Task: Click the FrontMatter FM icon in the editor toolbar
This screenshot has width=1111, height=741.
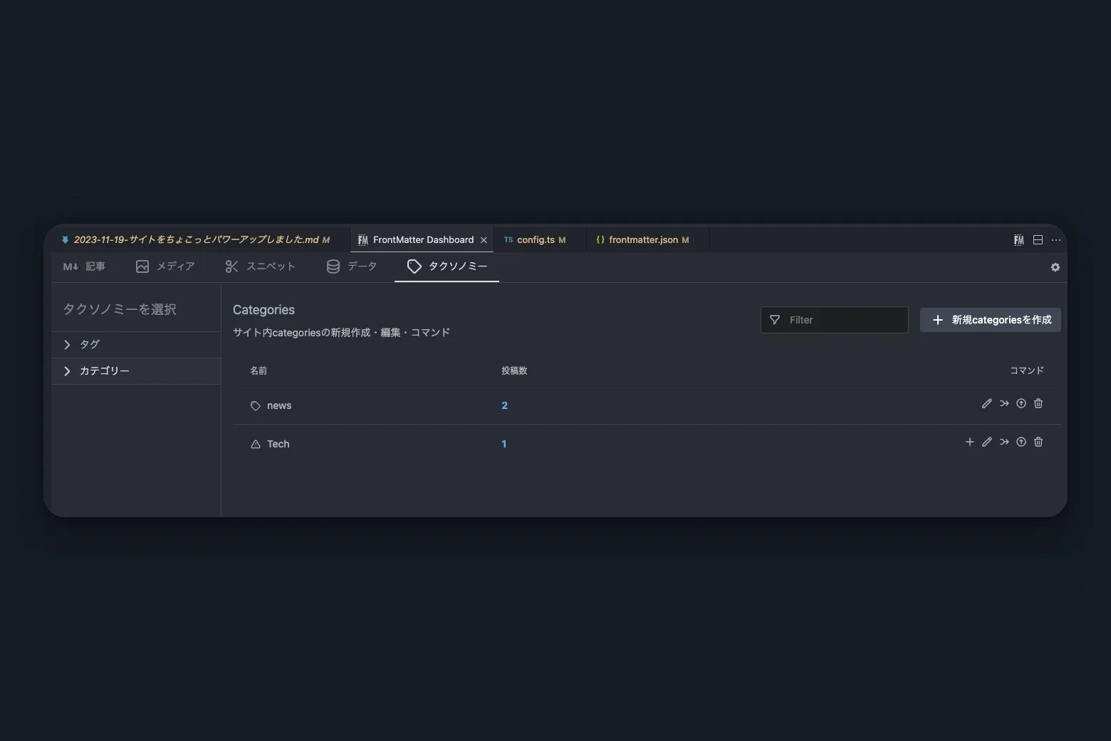Action: pyautogui.click(x=1018, y=240)
